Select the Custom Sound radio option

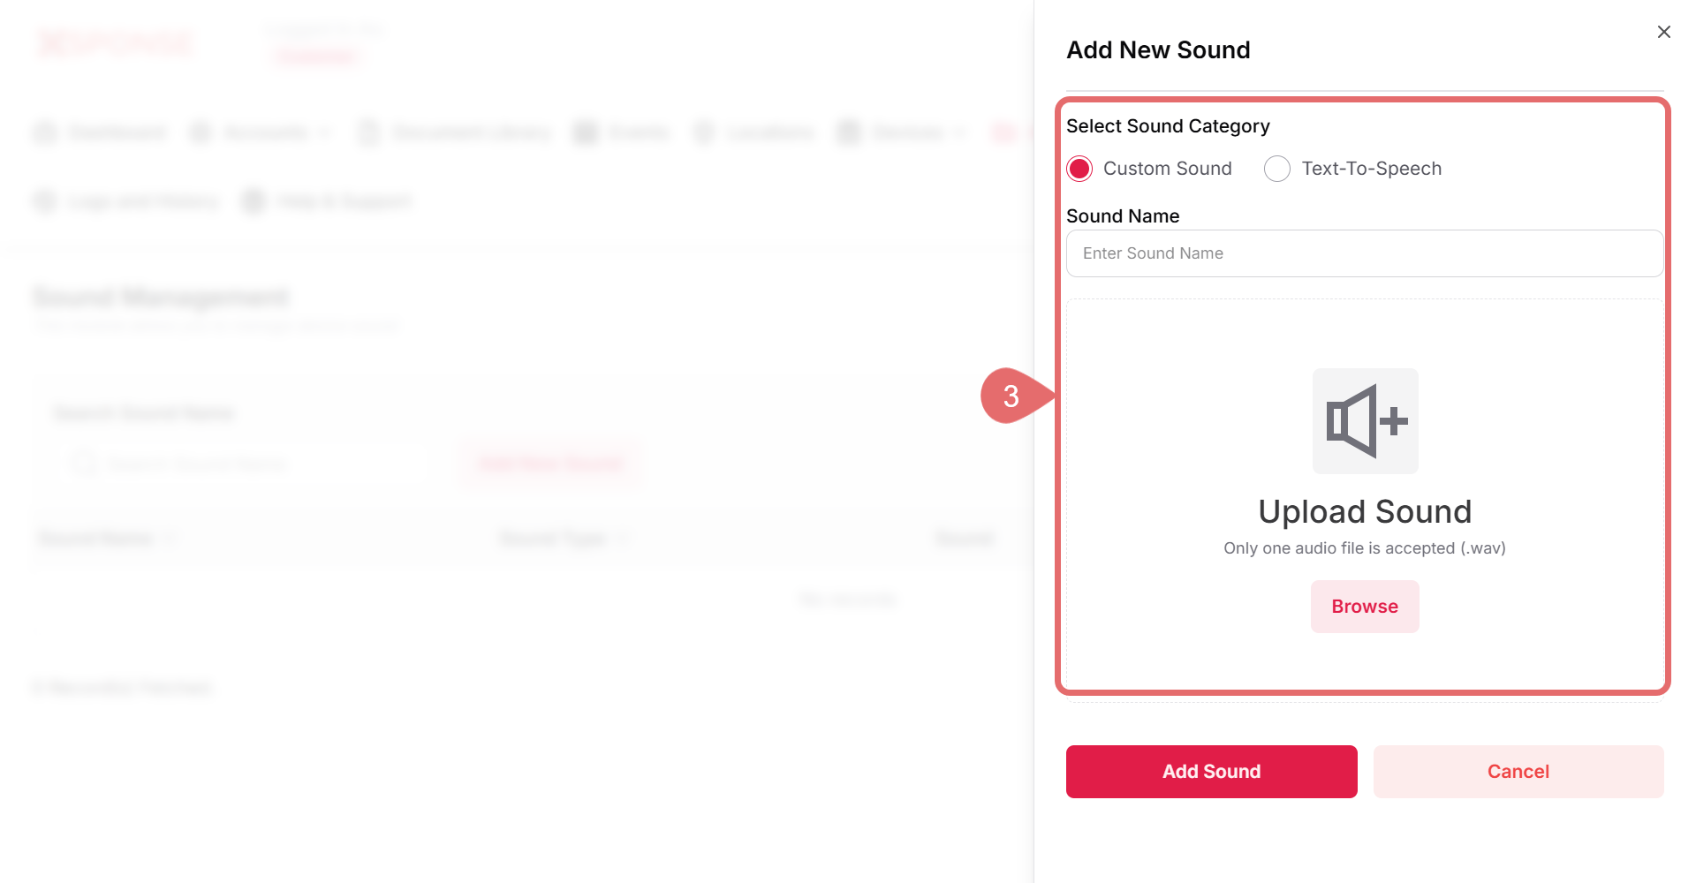(1079, 169)
